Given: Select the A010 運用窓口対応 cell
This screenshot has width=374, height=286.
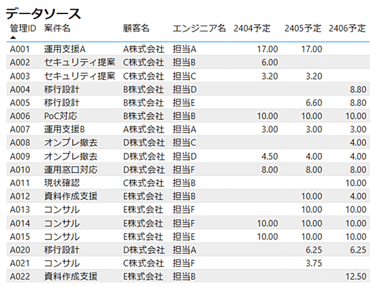Looking at the screenshot, I should pos(71,170).
